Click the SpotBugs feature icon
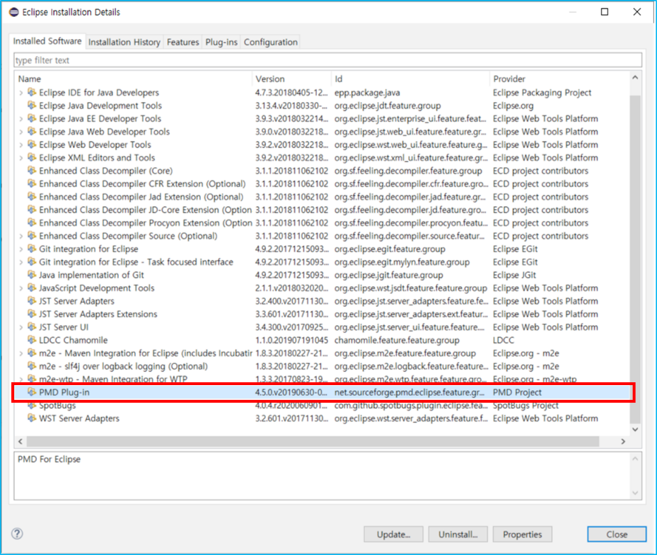The height and width of the screenshot is (555, 657). click(32, 406)
